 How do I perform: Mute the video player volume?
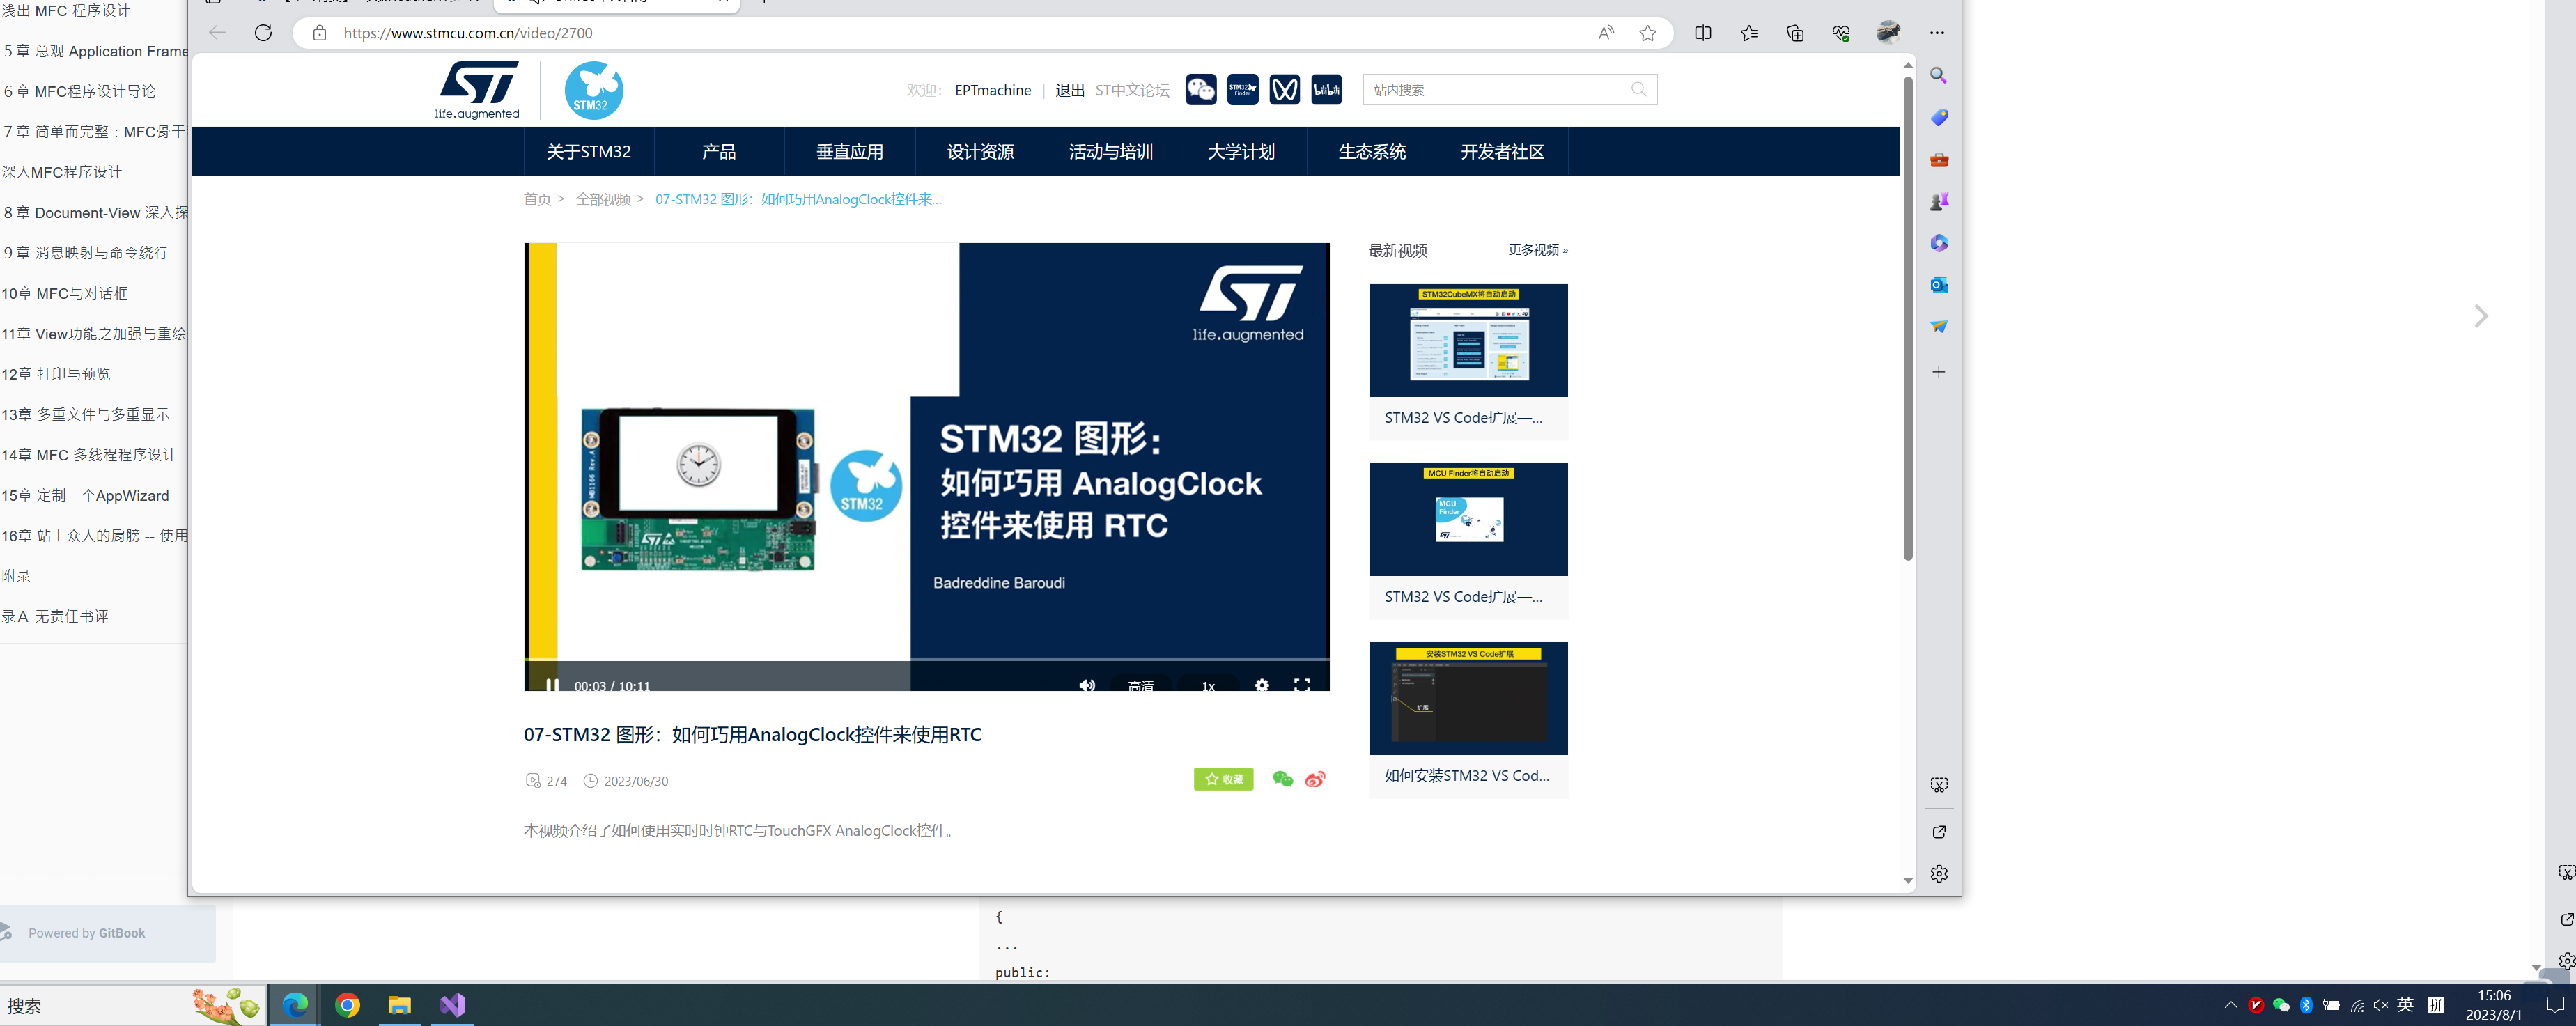point(1087,685)
